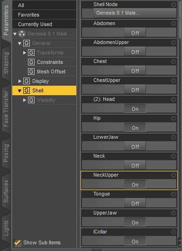Toggle LowerJaw Off switch
This screenshot has width=182, height=251.
point(135,146)
